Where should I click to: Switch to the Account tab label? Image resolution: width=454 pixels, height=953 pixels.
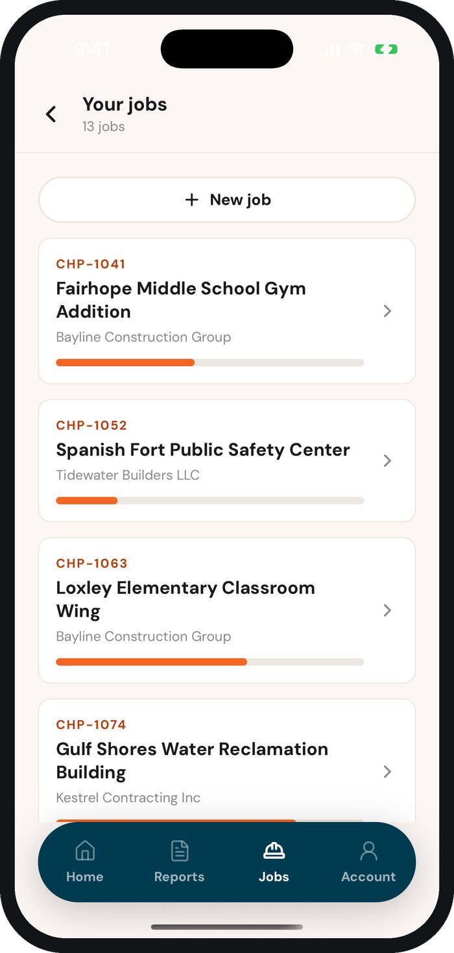(368, 876)
